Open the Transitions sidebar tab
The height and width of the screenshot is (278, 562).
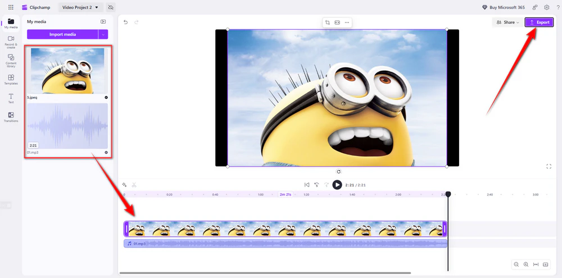click(x=11, y=117)
